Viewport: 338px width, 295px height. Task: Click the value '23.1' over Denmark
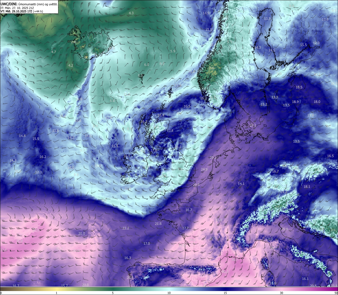coord(253,125)
